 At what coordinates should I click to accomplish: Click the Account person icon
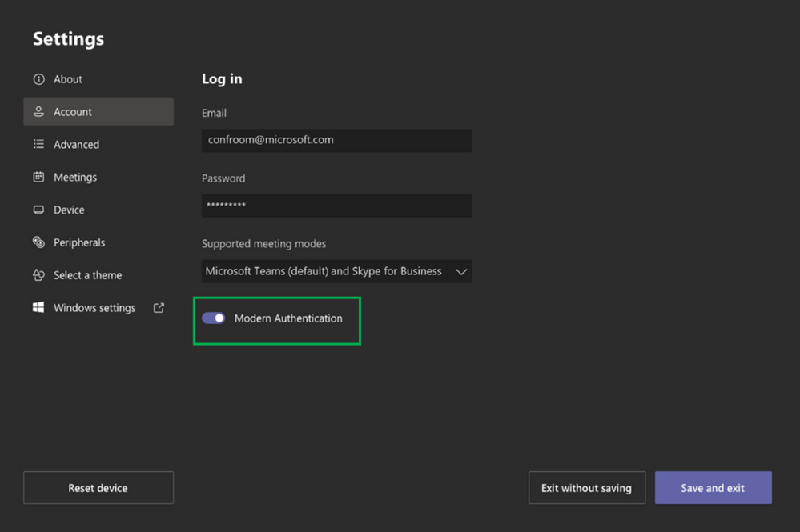click(38, 112)
